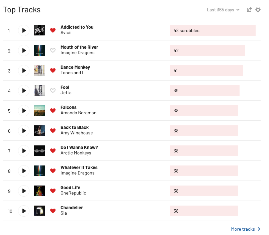The width and height of the screenshot is (269, 235).
Task: Remove the heart from Good Life
Action: [x=53, y=191]
